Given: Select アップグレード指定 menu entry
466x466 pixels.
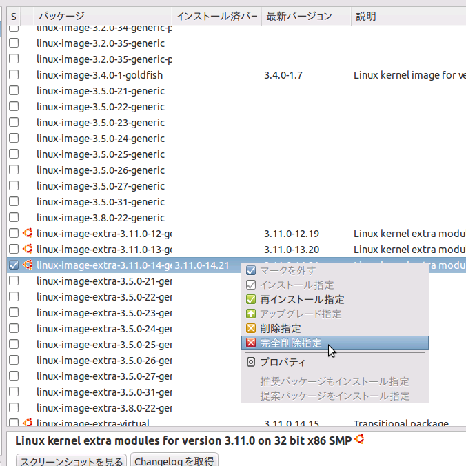Looking at the screenshot, I should [x=334, y=314].
